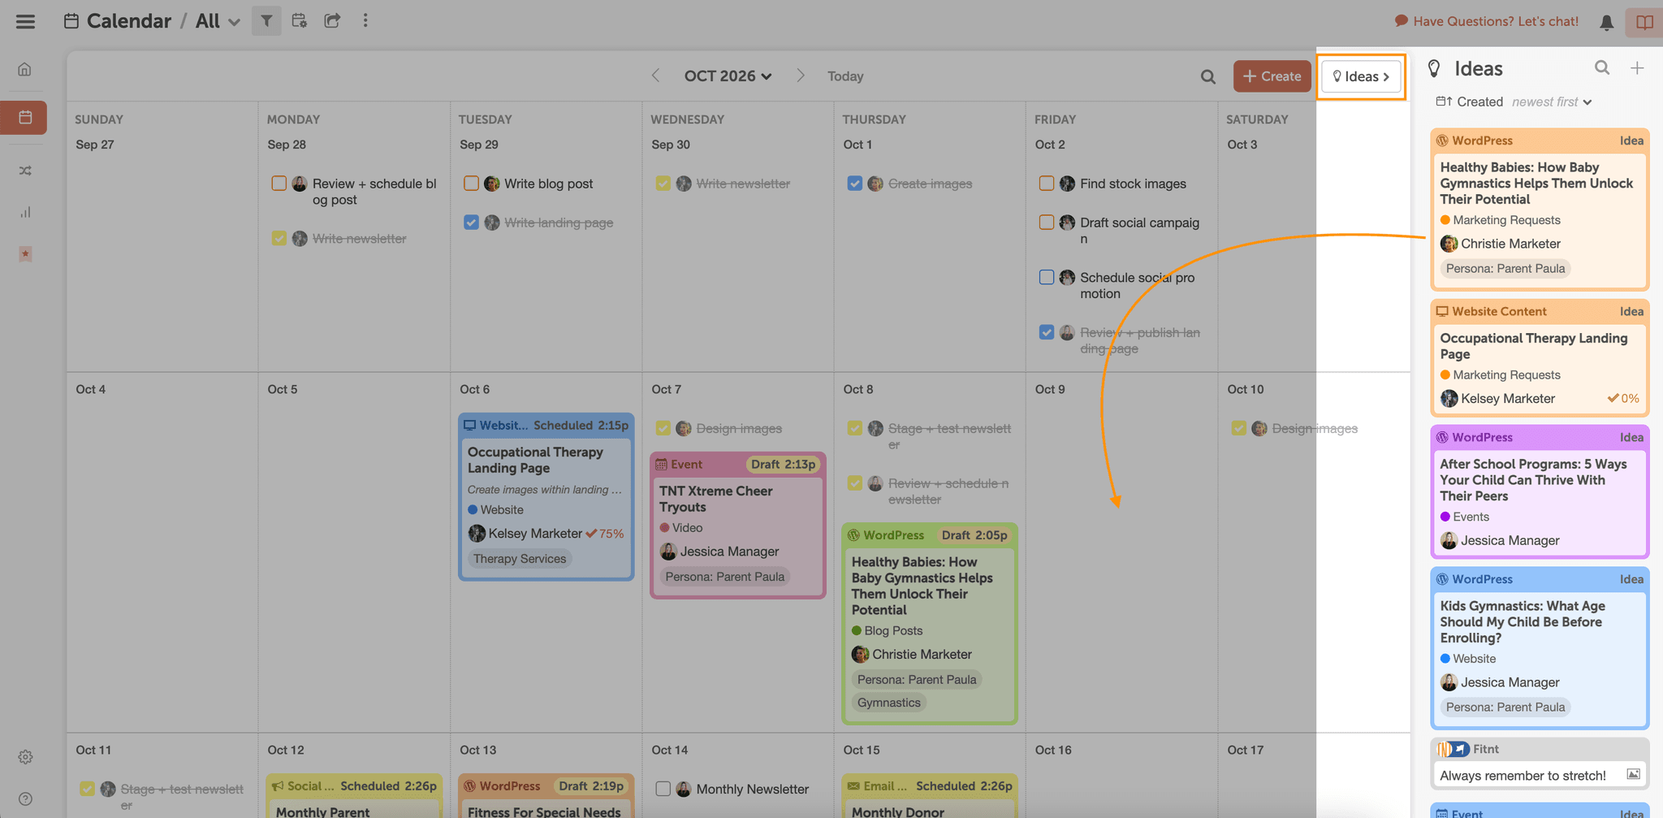Open the analytics chart icon in sidebar

point(24,212)
